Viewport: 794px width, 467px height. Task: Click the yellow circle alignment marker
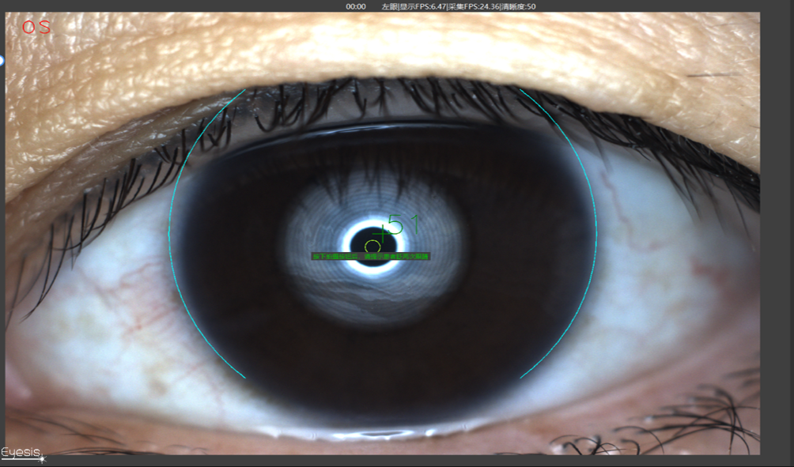(x=372, y=247)
